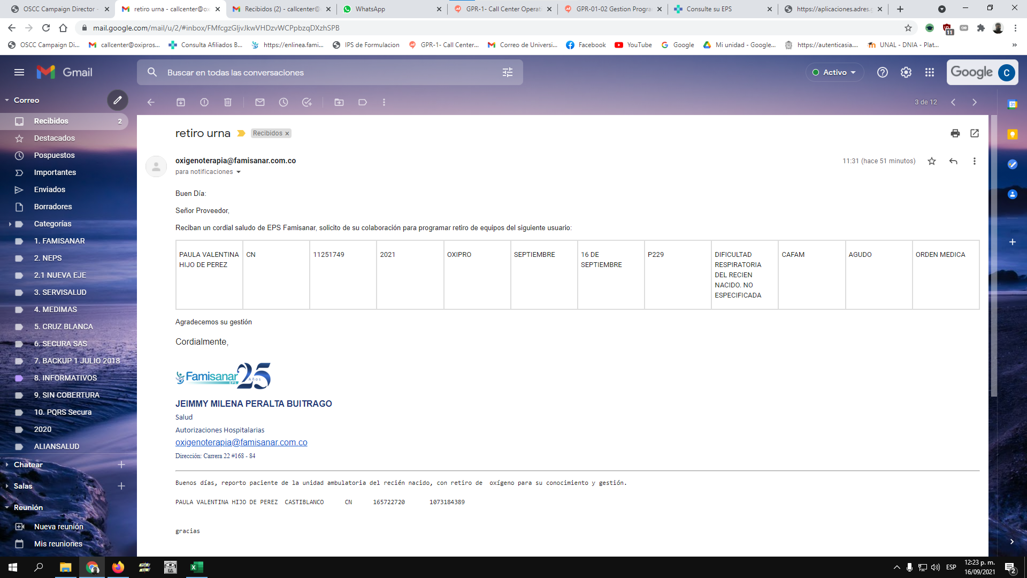Reply using the arrow icon

(953, 161)
